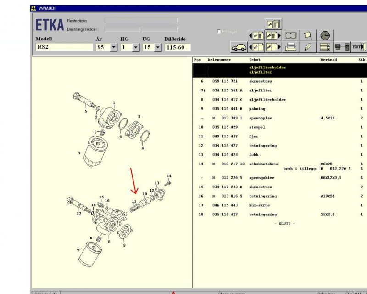The height and width of the screenshot is (294, 367).
Task: Click the Delenummer column header
Action: pyautogui.click(x=219, y=60)
